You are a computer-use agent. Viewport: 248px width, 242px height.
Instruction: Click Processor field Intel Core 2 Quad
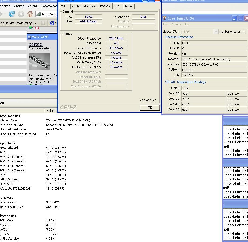[215, 59]
